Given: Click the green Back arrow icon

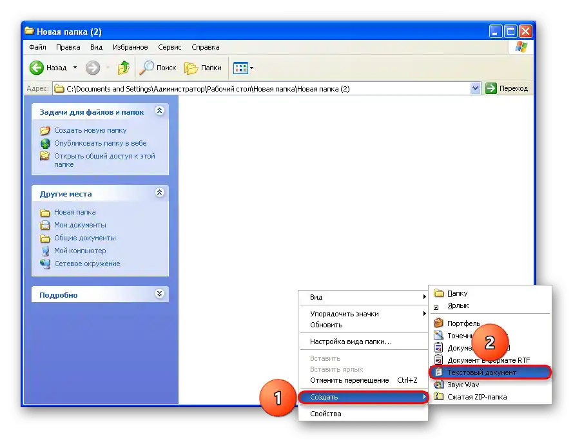Looking at the screenshot, I should [x=36, y=68].
